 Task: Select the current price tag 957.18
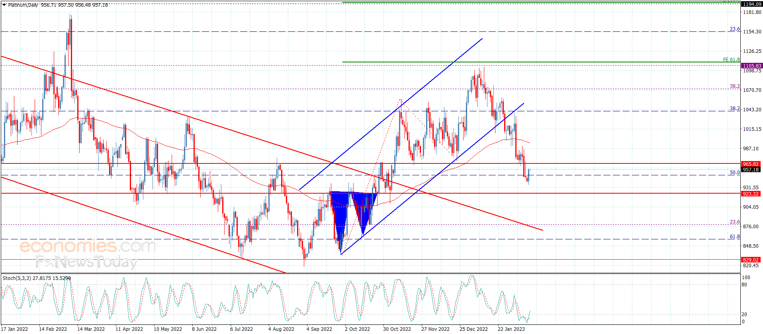(x=751, y=169)
